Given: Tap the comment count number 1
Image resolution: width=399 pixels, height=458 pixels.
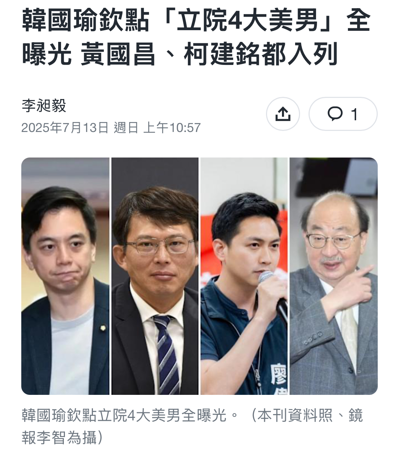Looking at the screenshot, I should point(354,115).
